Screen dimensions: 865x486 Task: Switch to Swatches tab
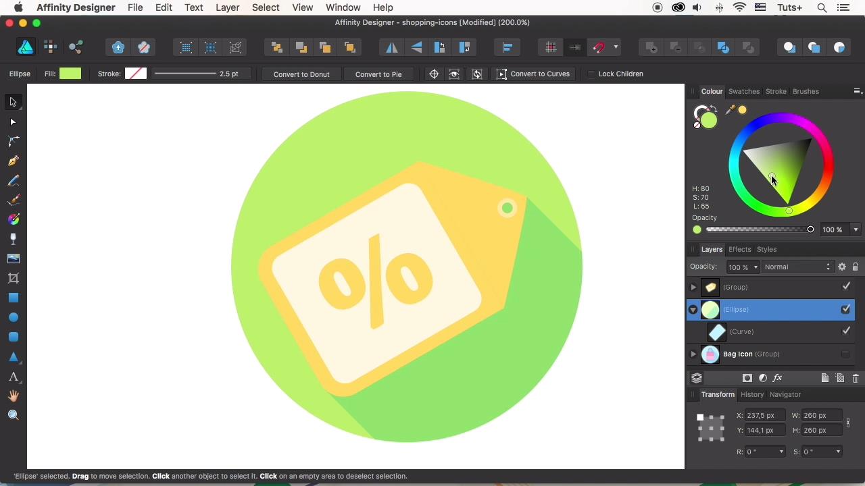pyautogui.click(x=744, y=91)
